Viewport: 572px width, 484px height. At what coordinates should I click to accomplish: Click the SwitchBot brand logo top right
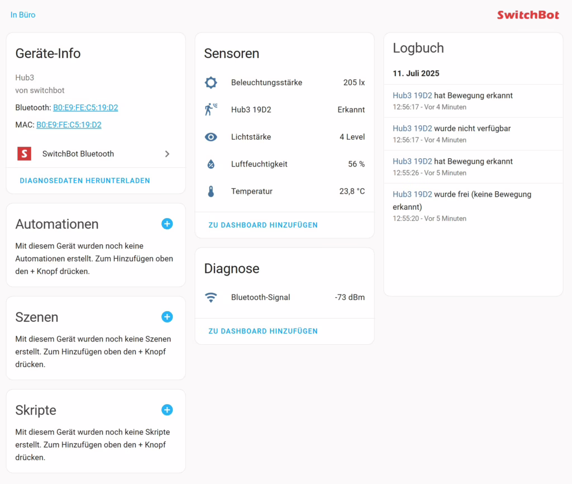528,15
